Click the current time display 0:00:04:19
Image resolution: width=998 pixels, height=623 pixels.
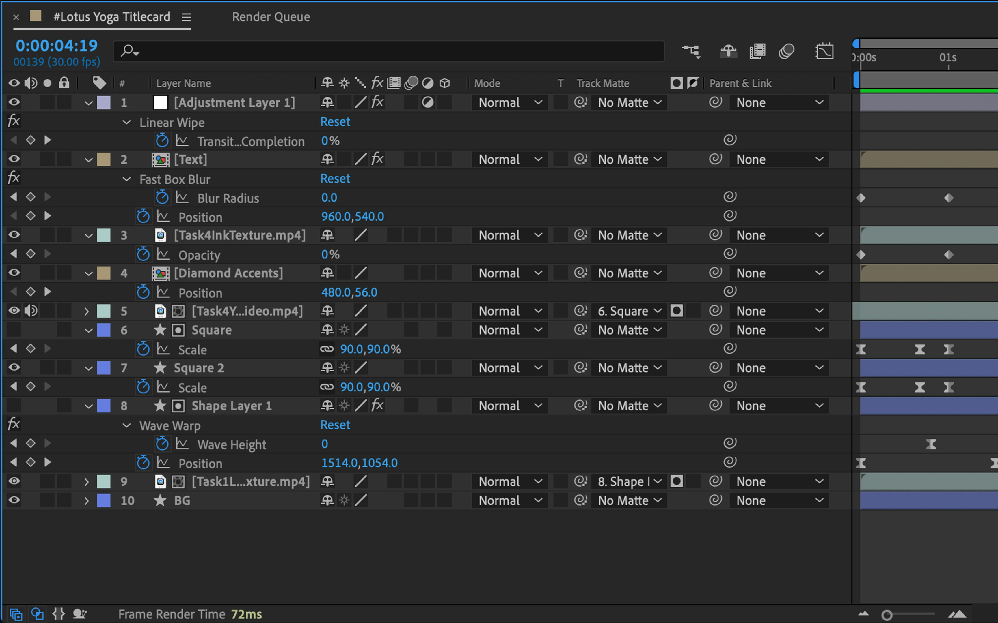pos(57,46)
